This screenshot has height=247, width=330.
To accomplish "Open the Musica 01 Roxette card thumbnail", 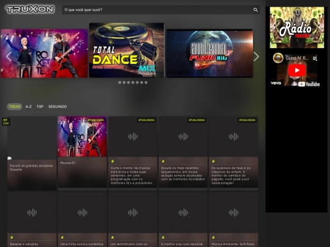I will pyautogui.click(x=82, y=137).
